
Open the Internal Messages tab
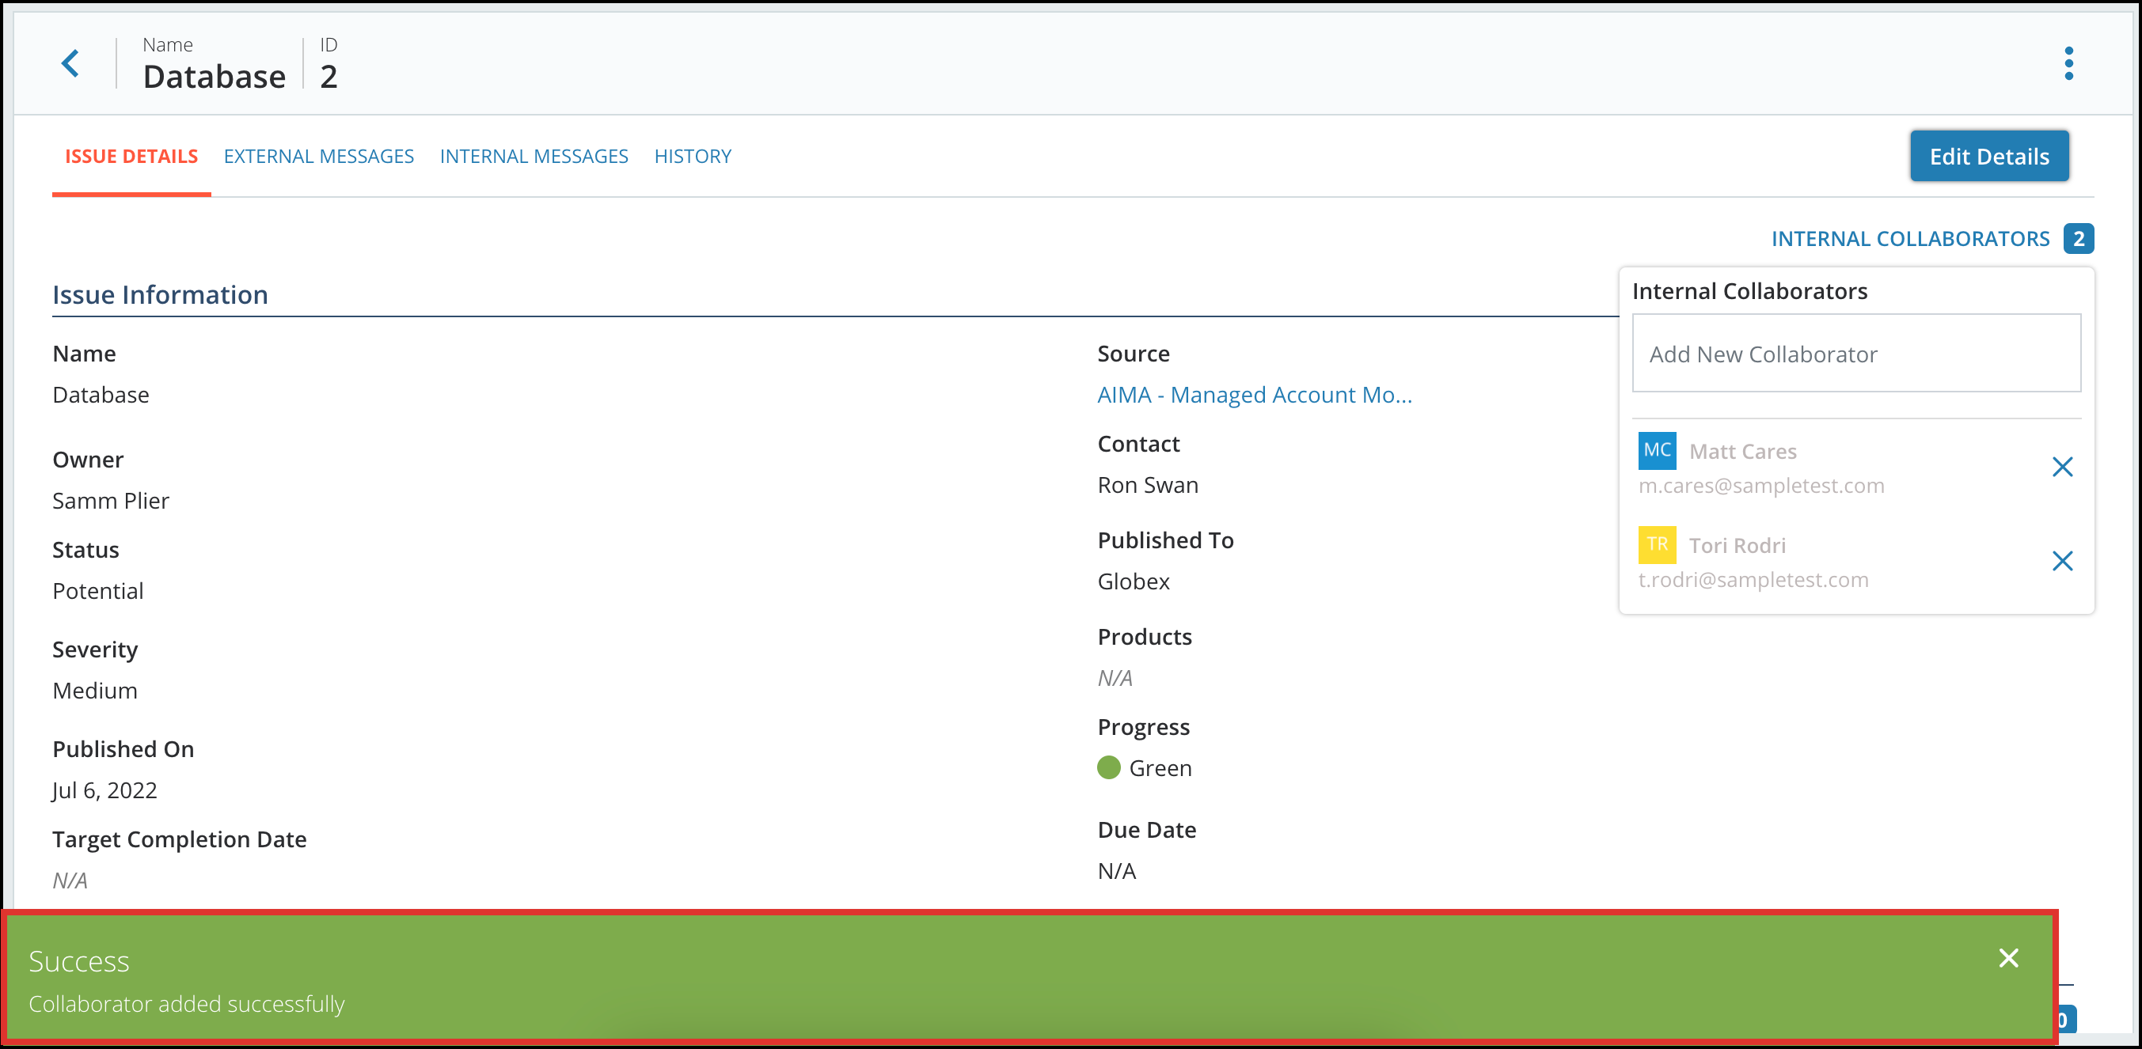click(x=534, y=157)
